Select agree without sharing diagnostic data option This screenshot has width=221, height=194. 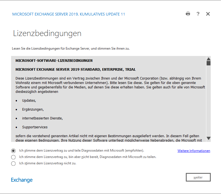point(13,157)
